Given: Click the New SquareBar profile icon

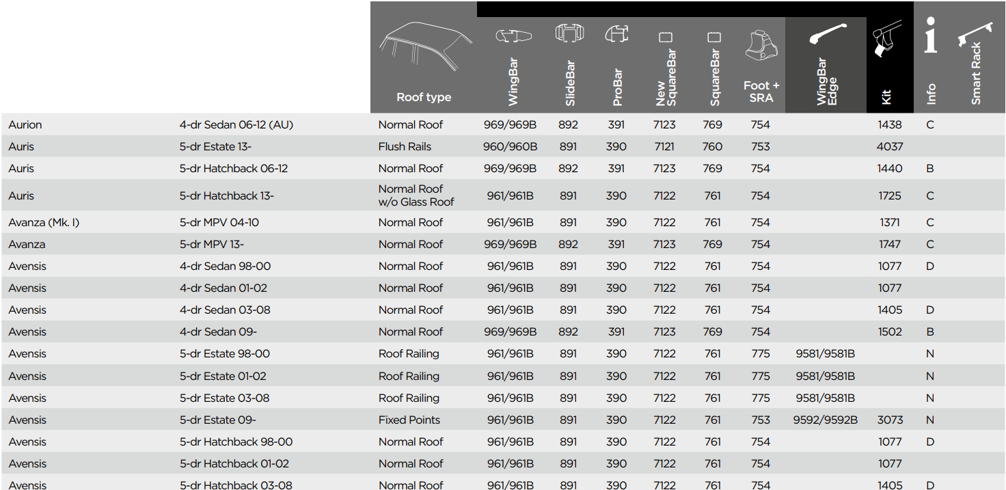Looking at the screenshot, I should (665, 37).
